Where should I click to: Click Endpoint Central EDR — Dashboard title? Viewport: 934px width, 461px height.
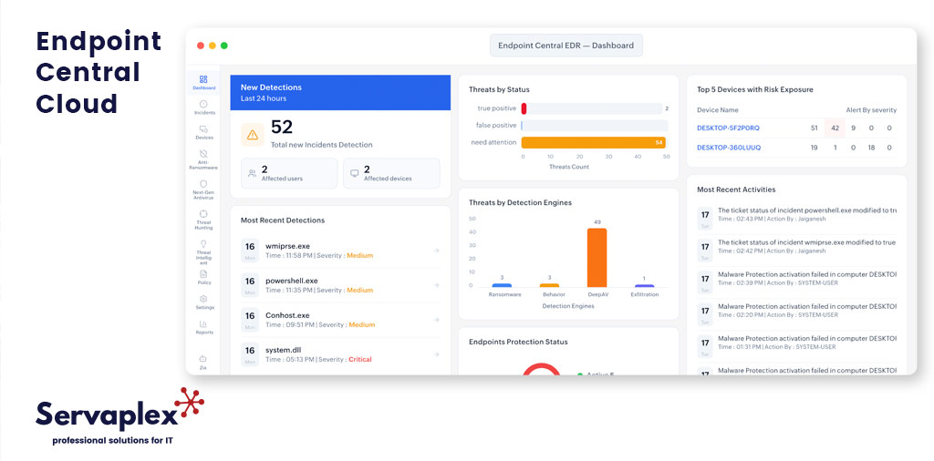click(x=566, y=46)
